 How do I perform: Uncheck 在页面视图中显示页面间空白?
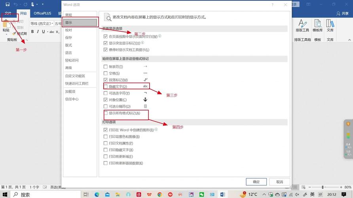click(105, 36)
